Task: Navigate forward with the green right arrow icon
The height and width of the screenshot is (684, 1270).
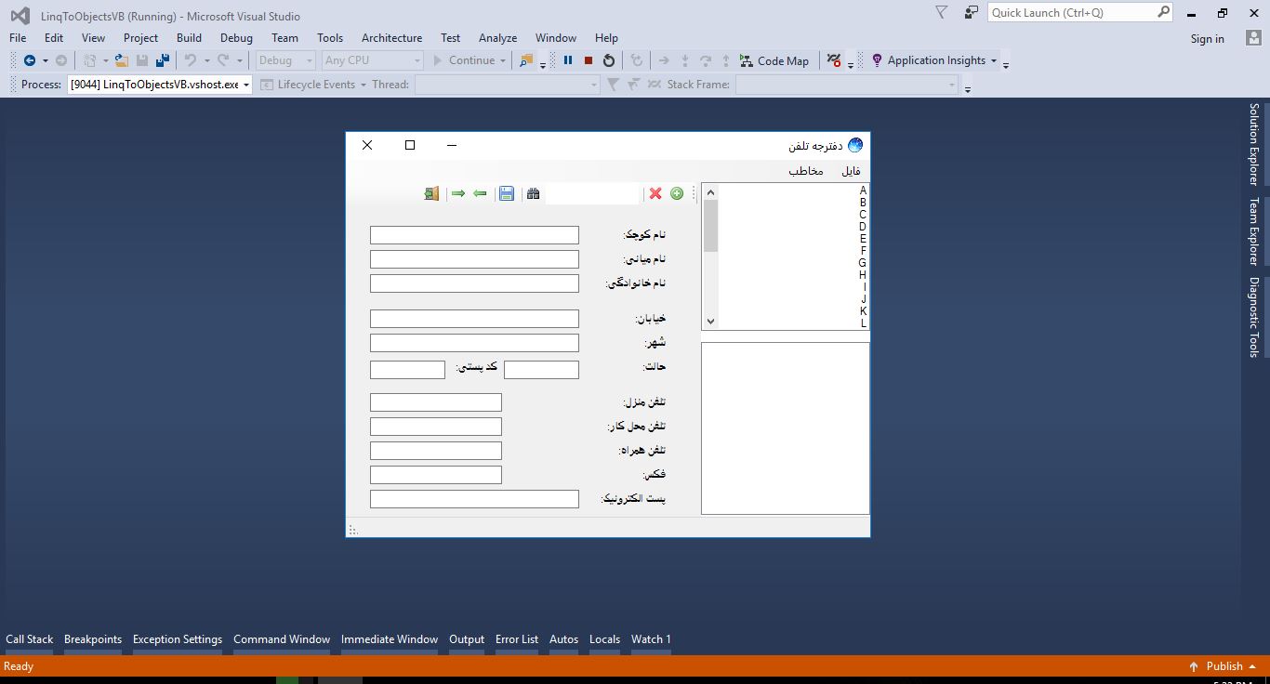Action: point(458,193)
